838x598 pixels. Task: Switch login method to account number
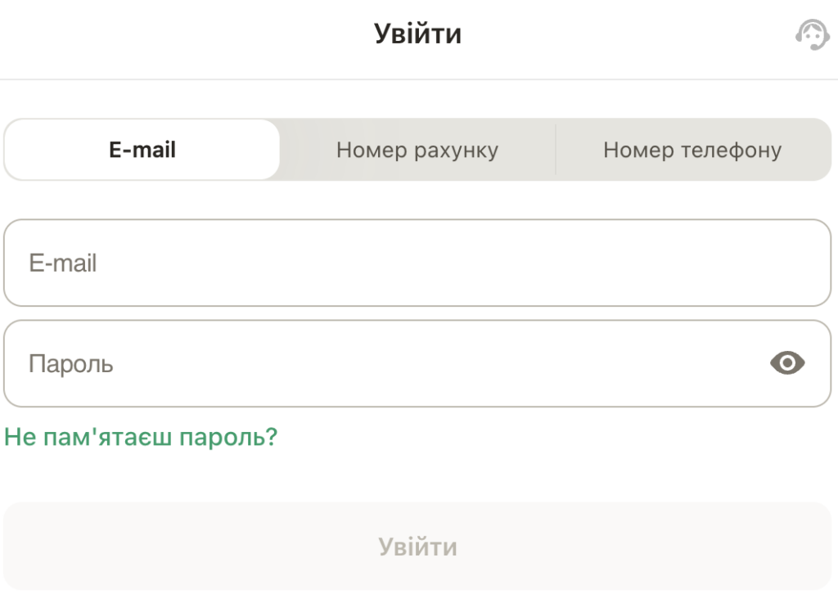[x=417, y=150]
